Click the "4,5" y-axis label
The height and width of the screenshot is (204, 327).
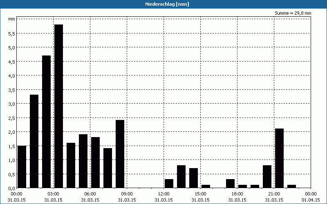tap(11, 62)
